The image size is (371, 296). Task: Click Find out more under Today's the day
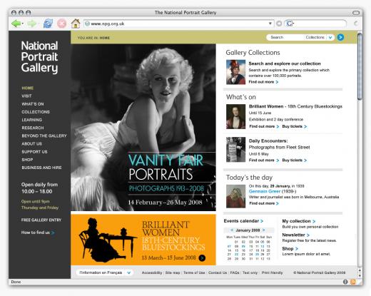point(264,203)
